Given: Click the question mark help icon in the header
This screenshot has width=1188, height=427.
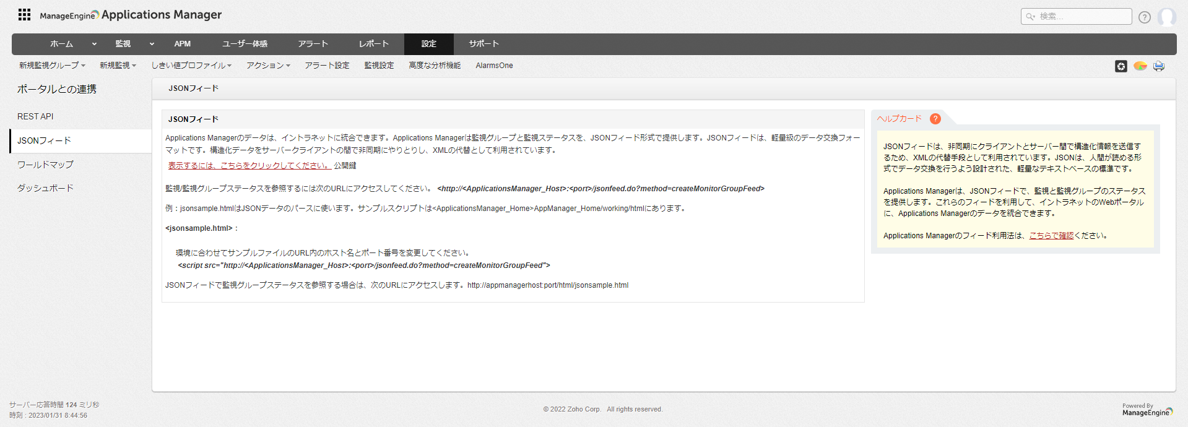Looking at the screenshot, I should point(1144,17).
